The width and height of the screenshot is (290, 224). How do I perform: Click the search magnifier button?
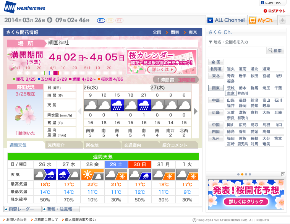pyautogui.click(x=275, y=50)
